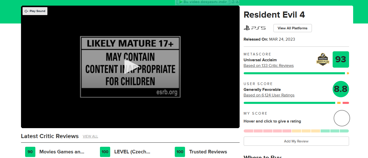The image size is (368, 158).
Task: Click the green 8.8 user score circle
Action: 341,89
